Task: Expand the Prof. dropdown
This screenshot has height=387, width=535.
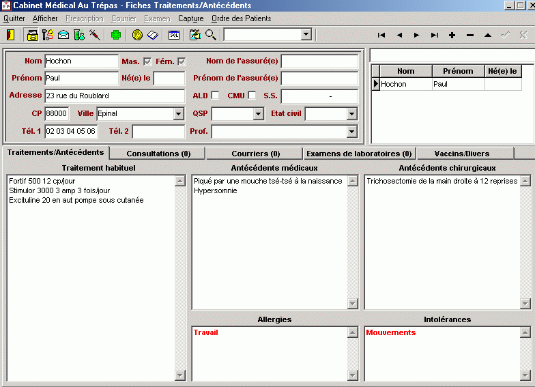Action: click(352, 131)
